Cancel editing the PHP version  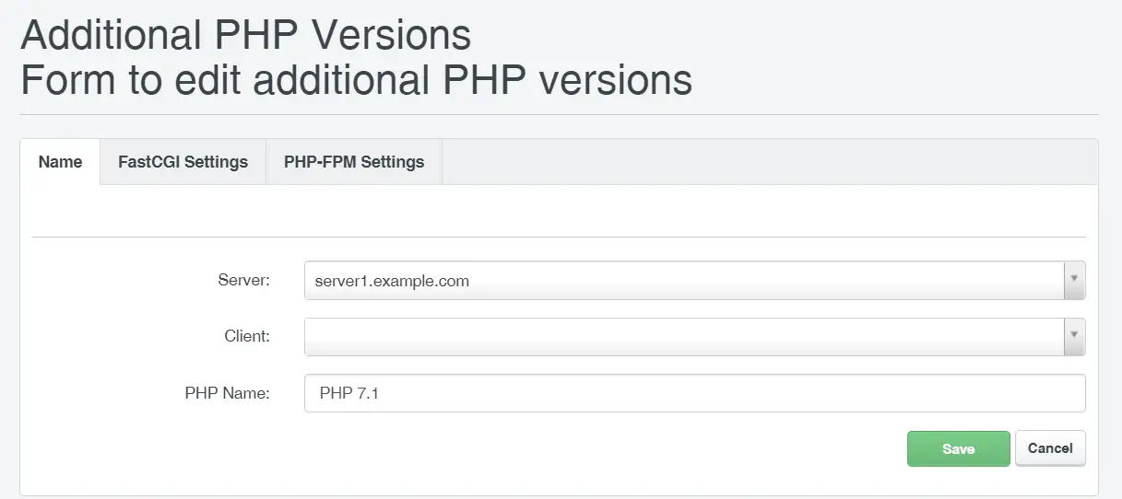1050,448
